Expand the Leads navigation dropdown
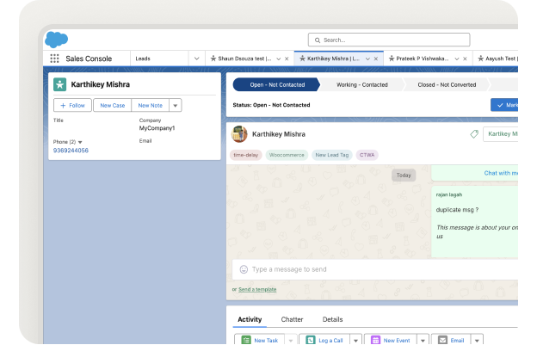The height and width of the screenshot is (345, 537). (196, 59)
